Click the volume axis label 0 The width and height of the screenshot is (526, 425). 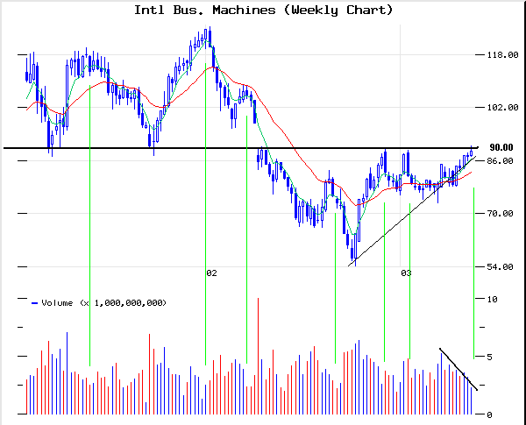click(x=489, y=415)
